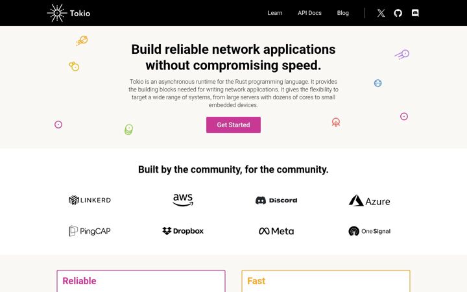
Task: Click the red rocket decoration icon
Action: coord(336,122)
